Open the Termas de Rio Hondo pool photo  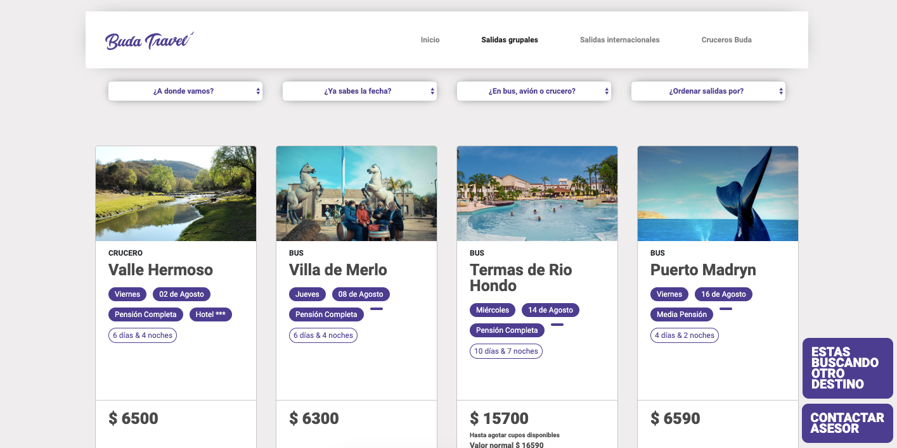coord(537,194)
